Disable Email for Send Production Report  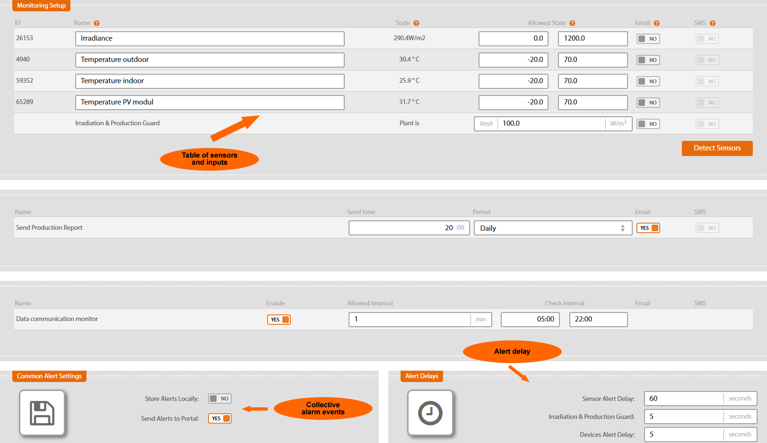648,228
